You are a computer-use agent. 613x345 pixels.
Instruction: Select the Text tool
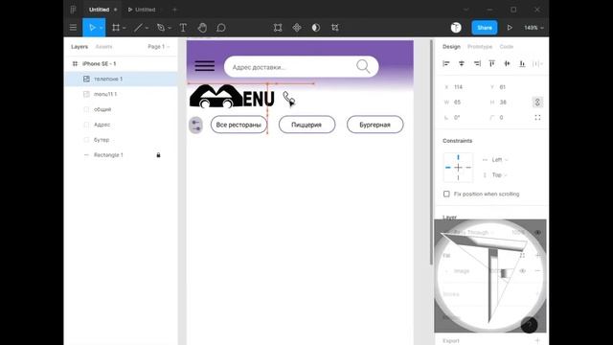coord(183,28)
